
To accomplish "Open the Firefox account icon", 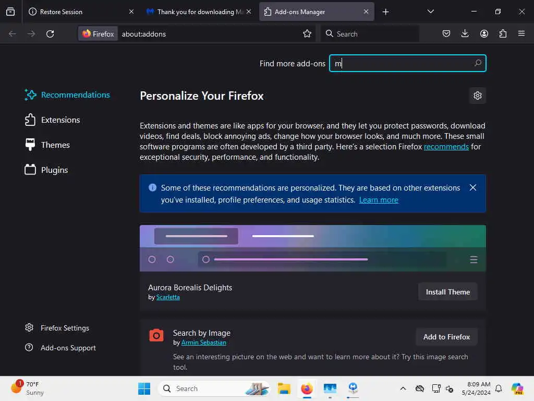I will point(484,33).
